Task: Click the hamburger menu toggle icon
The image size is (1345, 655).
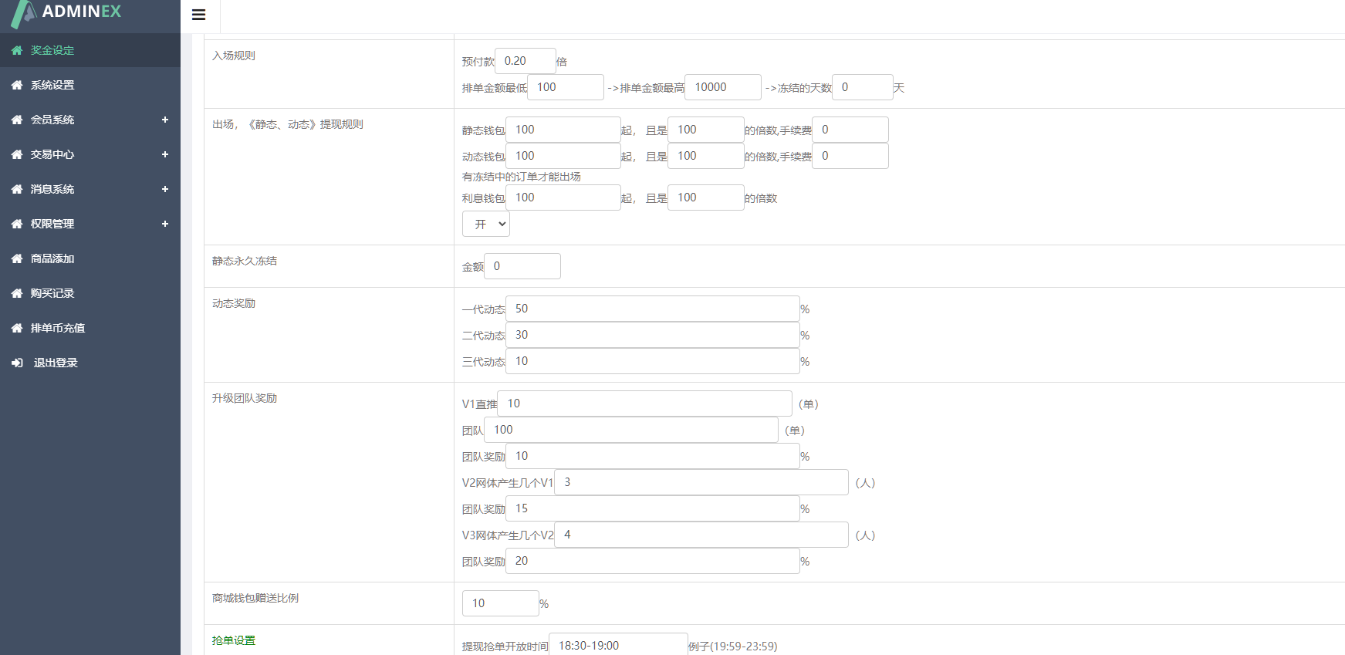Action: coord(198,15)
